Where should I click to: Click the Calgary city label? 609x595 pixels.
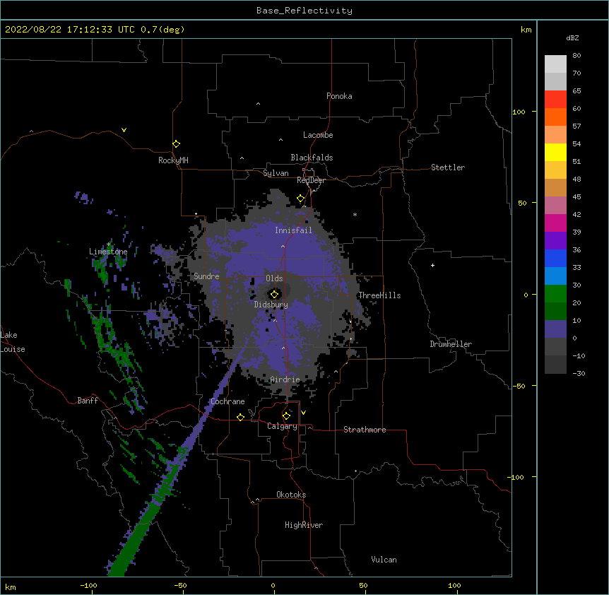point(282,426)
